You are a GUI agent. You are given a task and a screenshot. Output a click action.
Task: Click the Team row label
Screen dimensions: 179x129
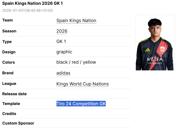point(8,20)
